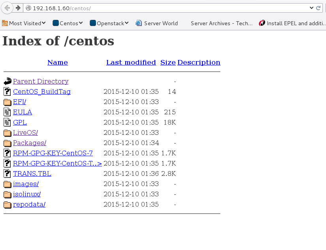The height and width of the screenshot is (250, 326).
Task: Sort listing by Description column
Action: point(199,62)
